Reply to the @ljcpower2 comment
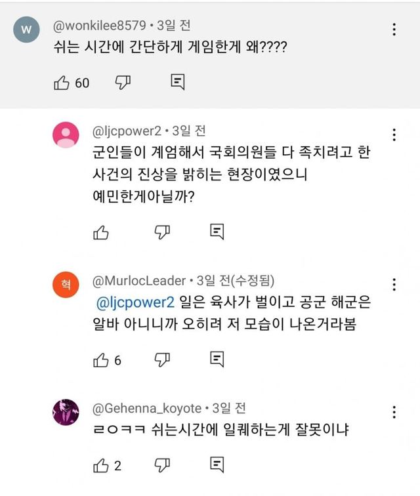The image size is (420, 496). pos(217,232)
